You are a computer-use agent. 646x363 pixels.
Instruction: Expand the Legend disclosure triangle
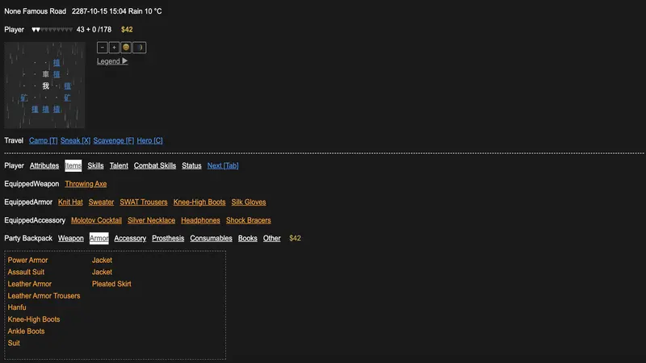click(x=125, y=61)
